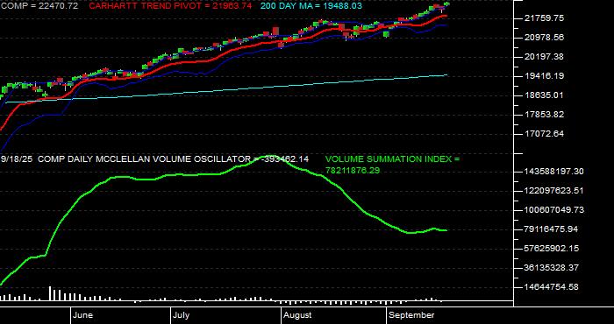This screenshot has width=614, height=324.
Task: Click the June month label
Action: coord(83,315)
